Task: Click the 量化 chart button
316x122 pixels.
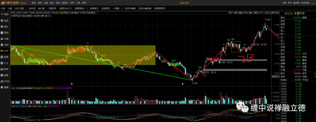Action: [x=251, y=13]
